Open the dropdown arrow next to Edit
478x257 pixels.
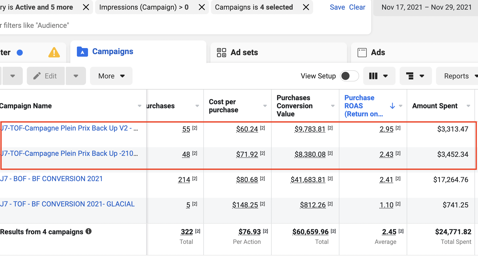coord(76,76)
